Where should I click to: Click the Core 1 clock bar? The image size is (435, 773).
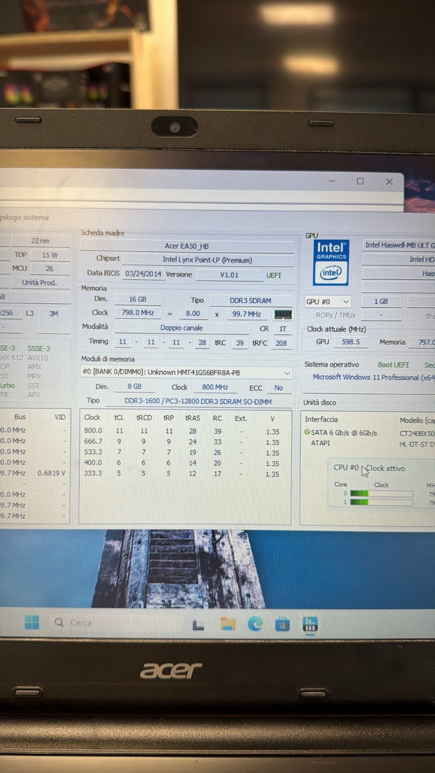coord(381,502)
